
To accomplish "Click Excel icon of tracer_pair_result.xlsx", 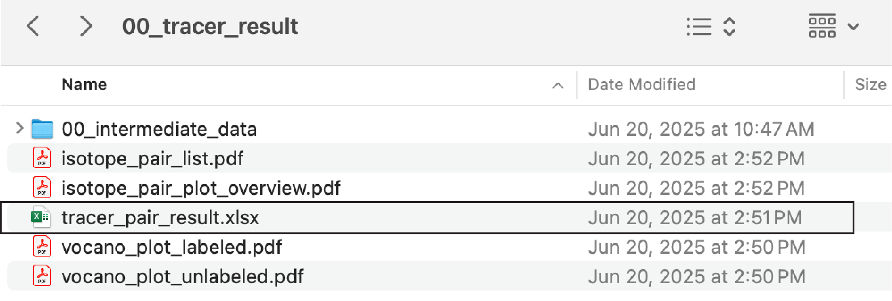I will coord(41,217).
